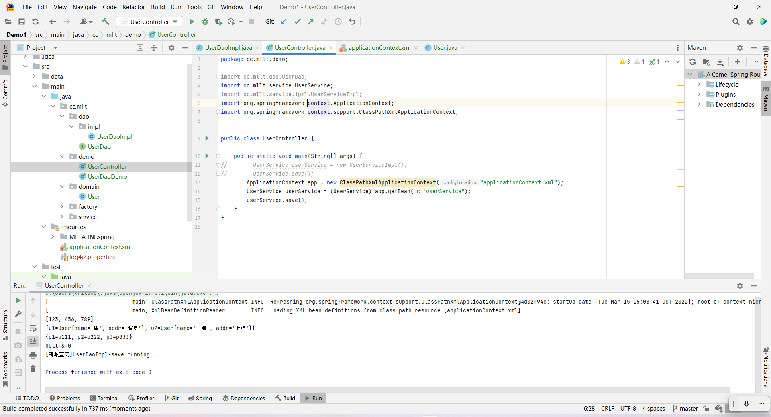
Task: Switch to applicationContext.xml editor tab
Action: tap(379, 48)
